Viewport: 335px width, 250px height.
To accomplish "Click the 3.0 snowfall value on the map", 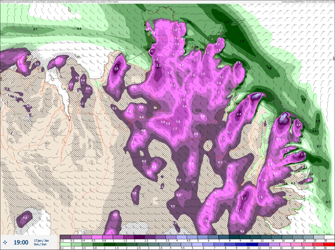I will tap(116, 69).
